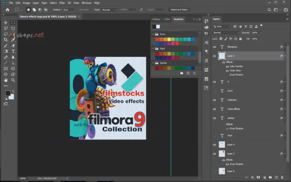The image size is (291, 182).
Task: Collapse the Pure swatches group
Action: (153, 34)
